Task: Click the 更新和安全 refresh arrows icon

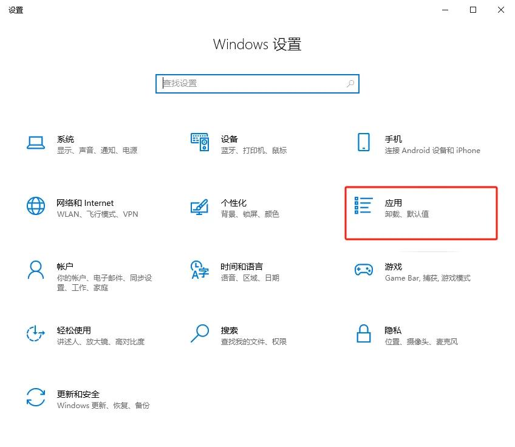Action: 35,397
